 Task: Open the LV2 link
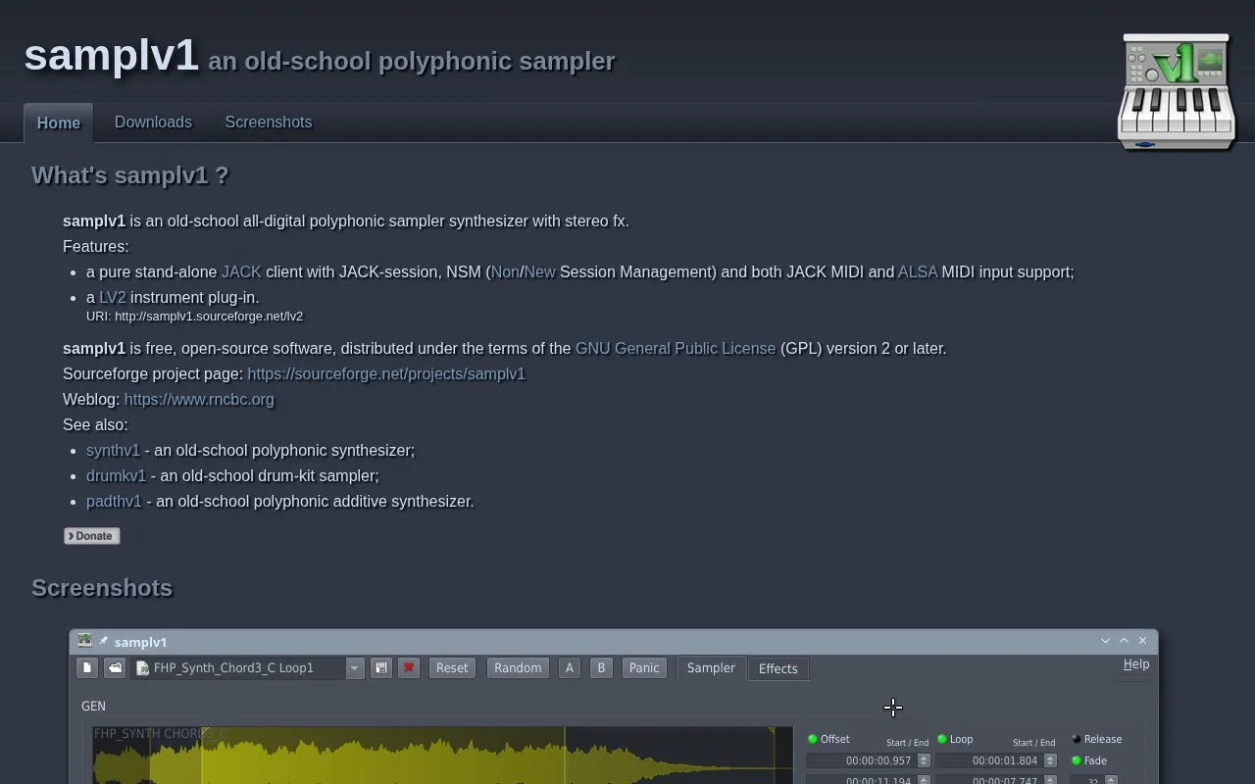[x=113, y=297]
